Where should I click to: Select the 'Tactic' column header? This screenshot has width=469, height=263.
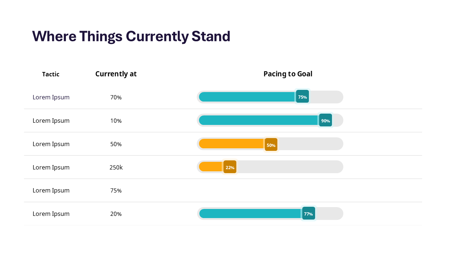(x=51, y=74)
